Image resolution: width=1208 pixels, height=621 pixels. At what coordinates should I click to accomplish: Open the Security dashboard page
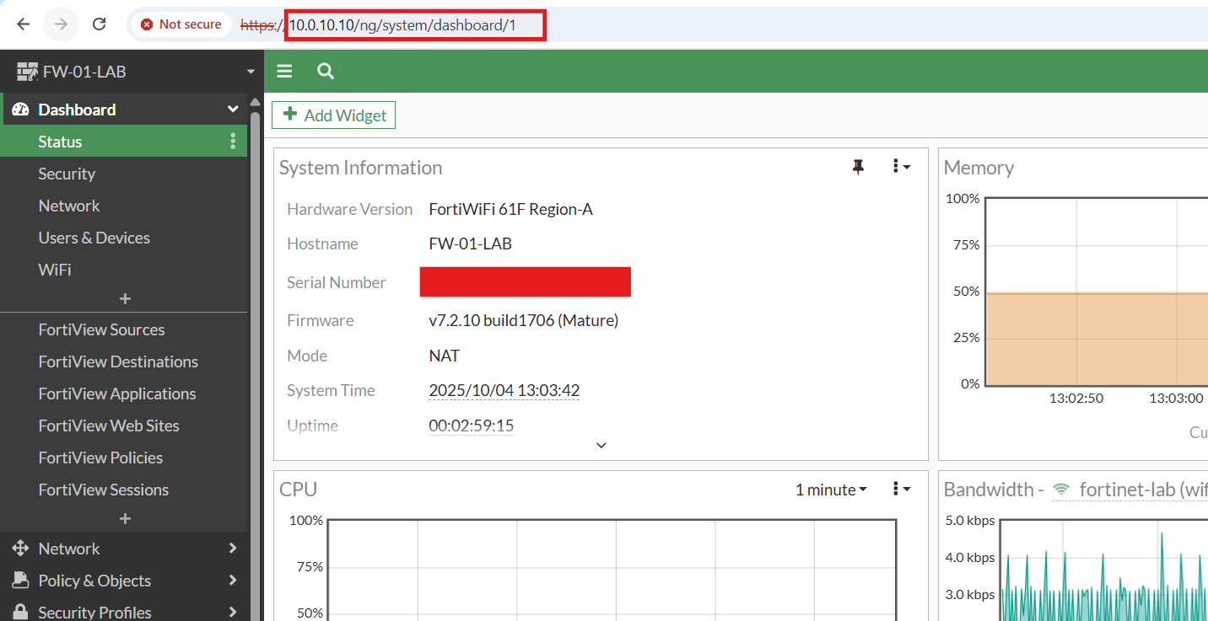[67, 174]
